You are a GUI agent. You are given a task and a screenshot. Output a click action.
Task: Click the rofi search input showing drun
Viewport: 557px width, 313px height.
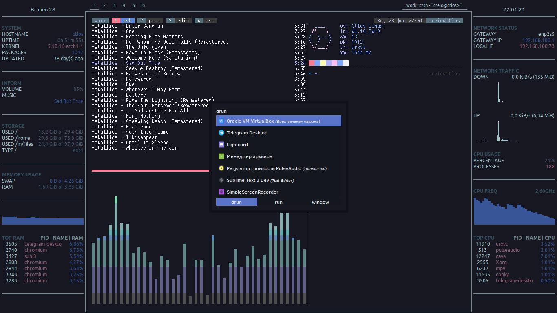(278, 111)
